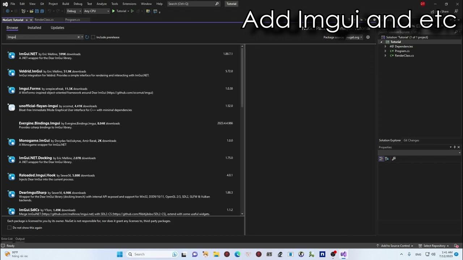Click the Visual Studio taskbar icon
The height and width of the screenshot is (260, 463).
[343, 254]
